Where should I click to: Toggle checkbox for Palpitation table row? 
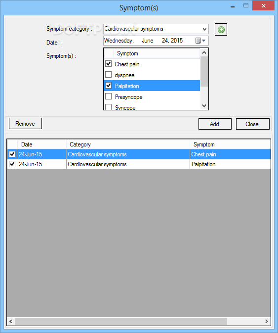click(x=12, y=164)
